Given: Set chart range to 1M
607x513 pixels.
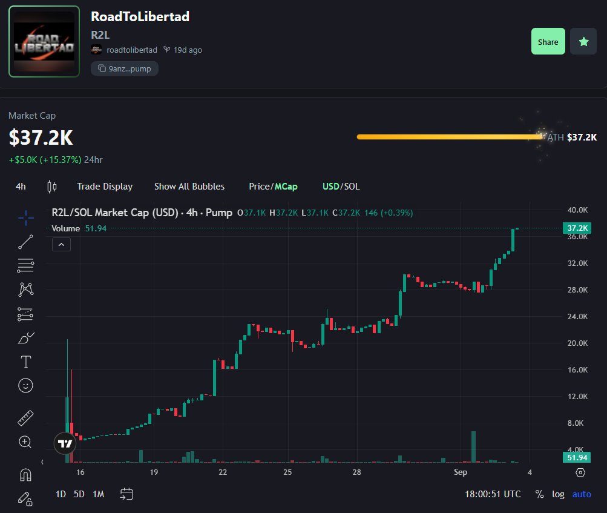Looking at the screenshot, I should (98, 494).
